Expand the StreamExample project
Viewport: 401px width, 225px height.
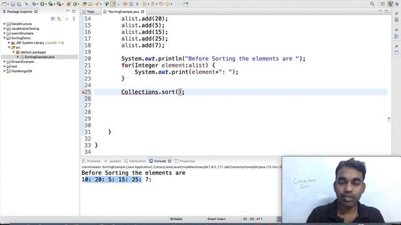[4, 61]
